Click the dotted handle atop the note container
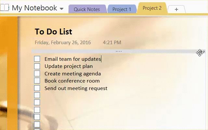 click(x=119, y=51)
